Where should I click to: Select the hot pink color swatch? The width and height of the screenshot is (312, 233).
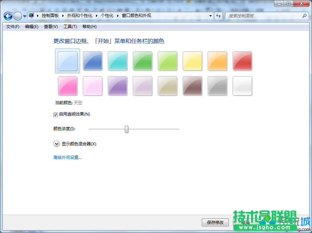[67, 86]
